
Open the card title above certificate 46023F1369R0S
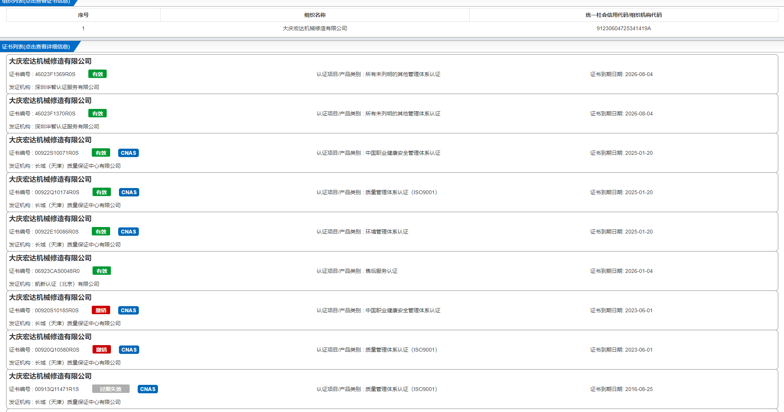coord(50,61)
